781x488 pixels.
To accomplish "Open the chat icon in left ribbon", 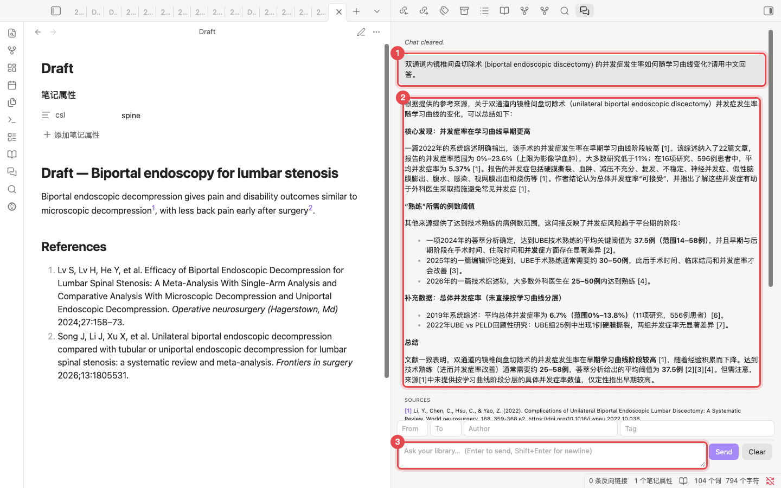I will [12, 172].
